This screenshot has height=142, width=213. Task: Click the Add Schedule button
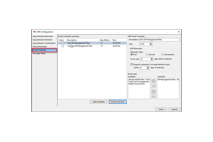[x=99, y=102]
